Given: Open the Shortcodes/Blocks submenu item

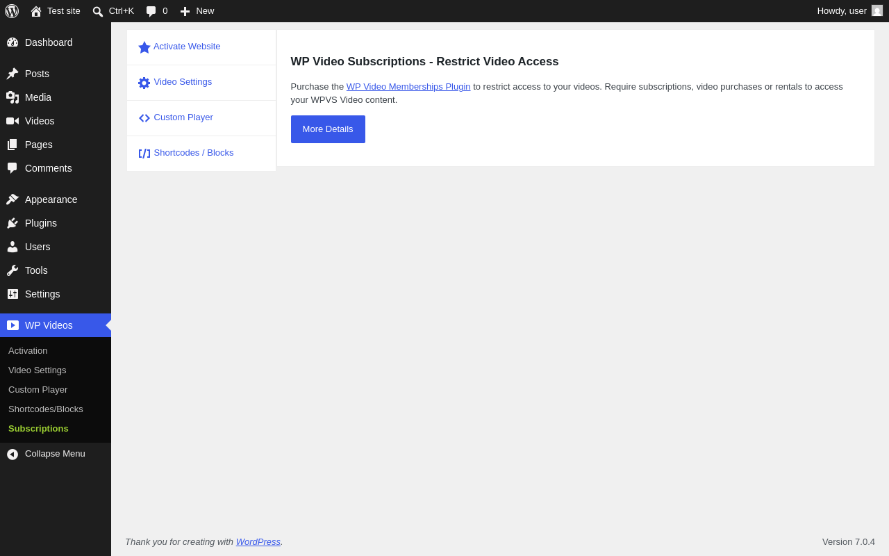Looking at the screenshot, I should coord(46,409).
